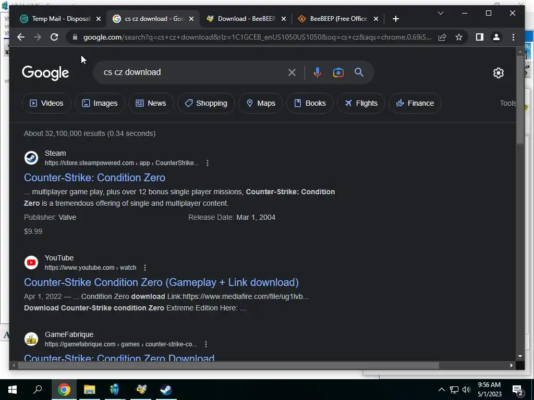Screen dimensions: 534x400
Task: Open the volume control in tray
Action: point(466,390)
